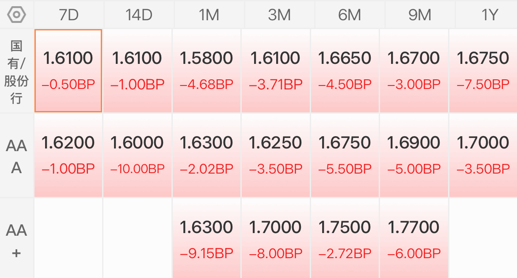Click the hexagon settings icon
This screenshot has width=517, height=278.
click(17, 15)
